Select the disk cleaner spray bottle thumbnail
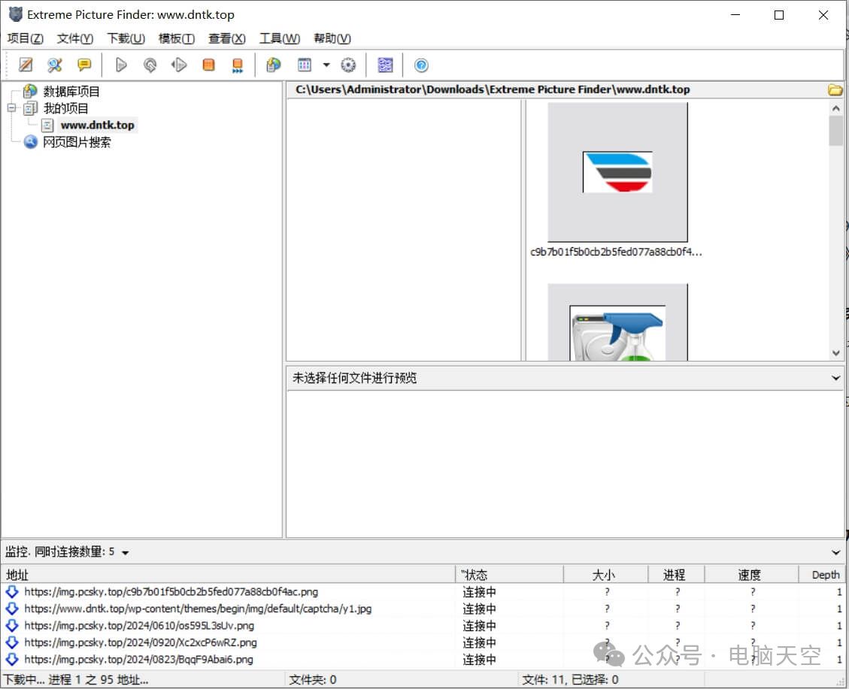The image size is (849, 689). click(x=617, y=322)
